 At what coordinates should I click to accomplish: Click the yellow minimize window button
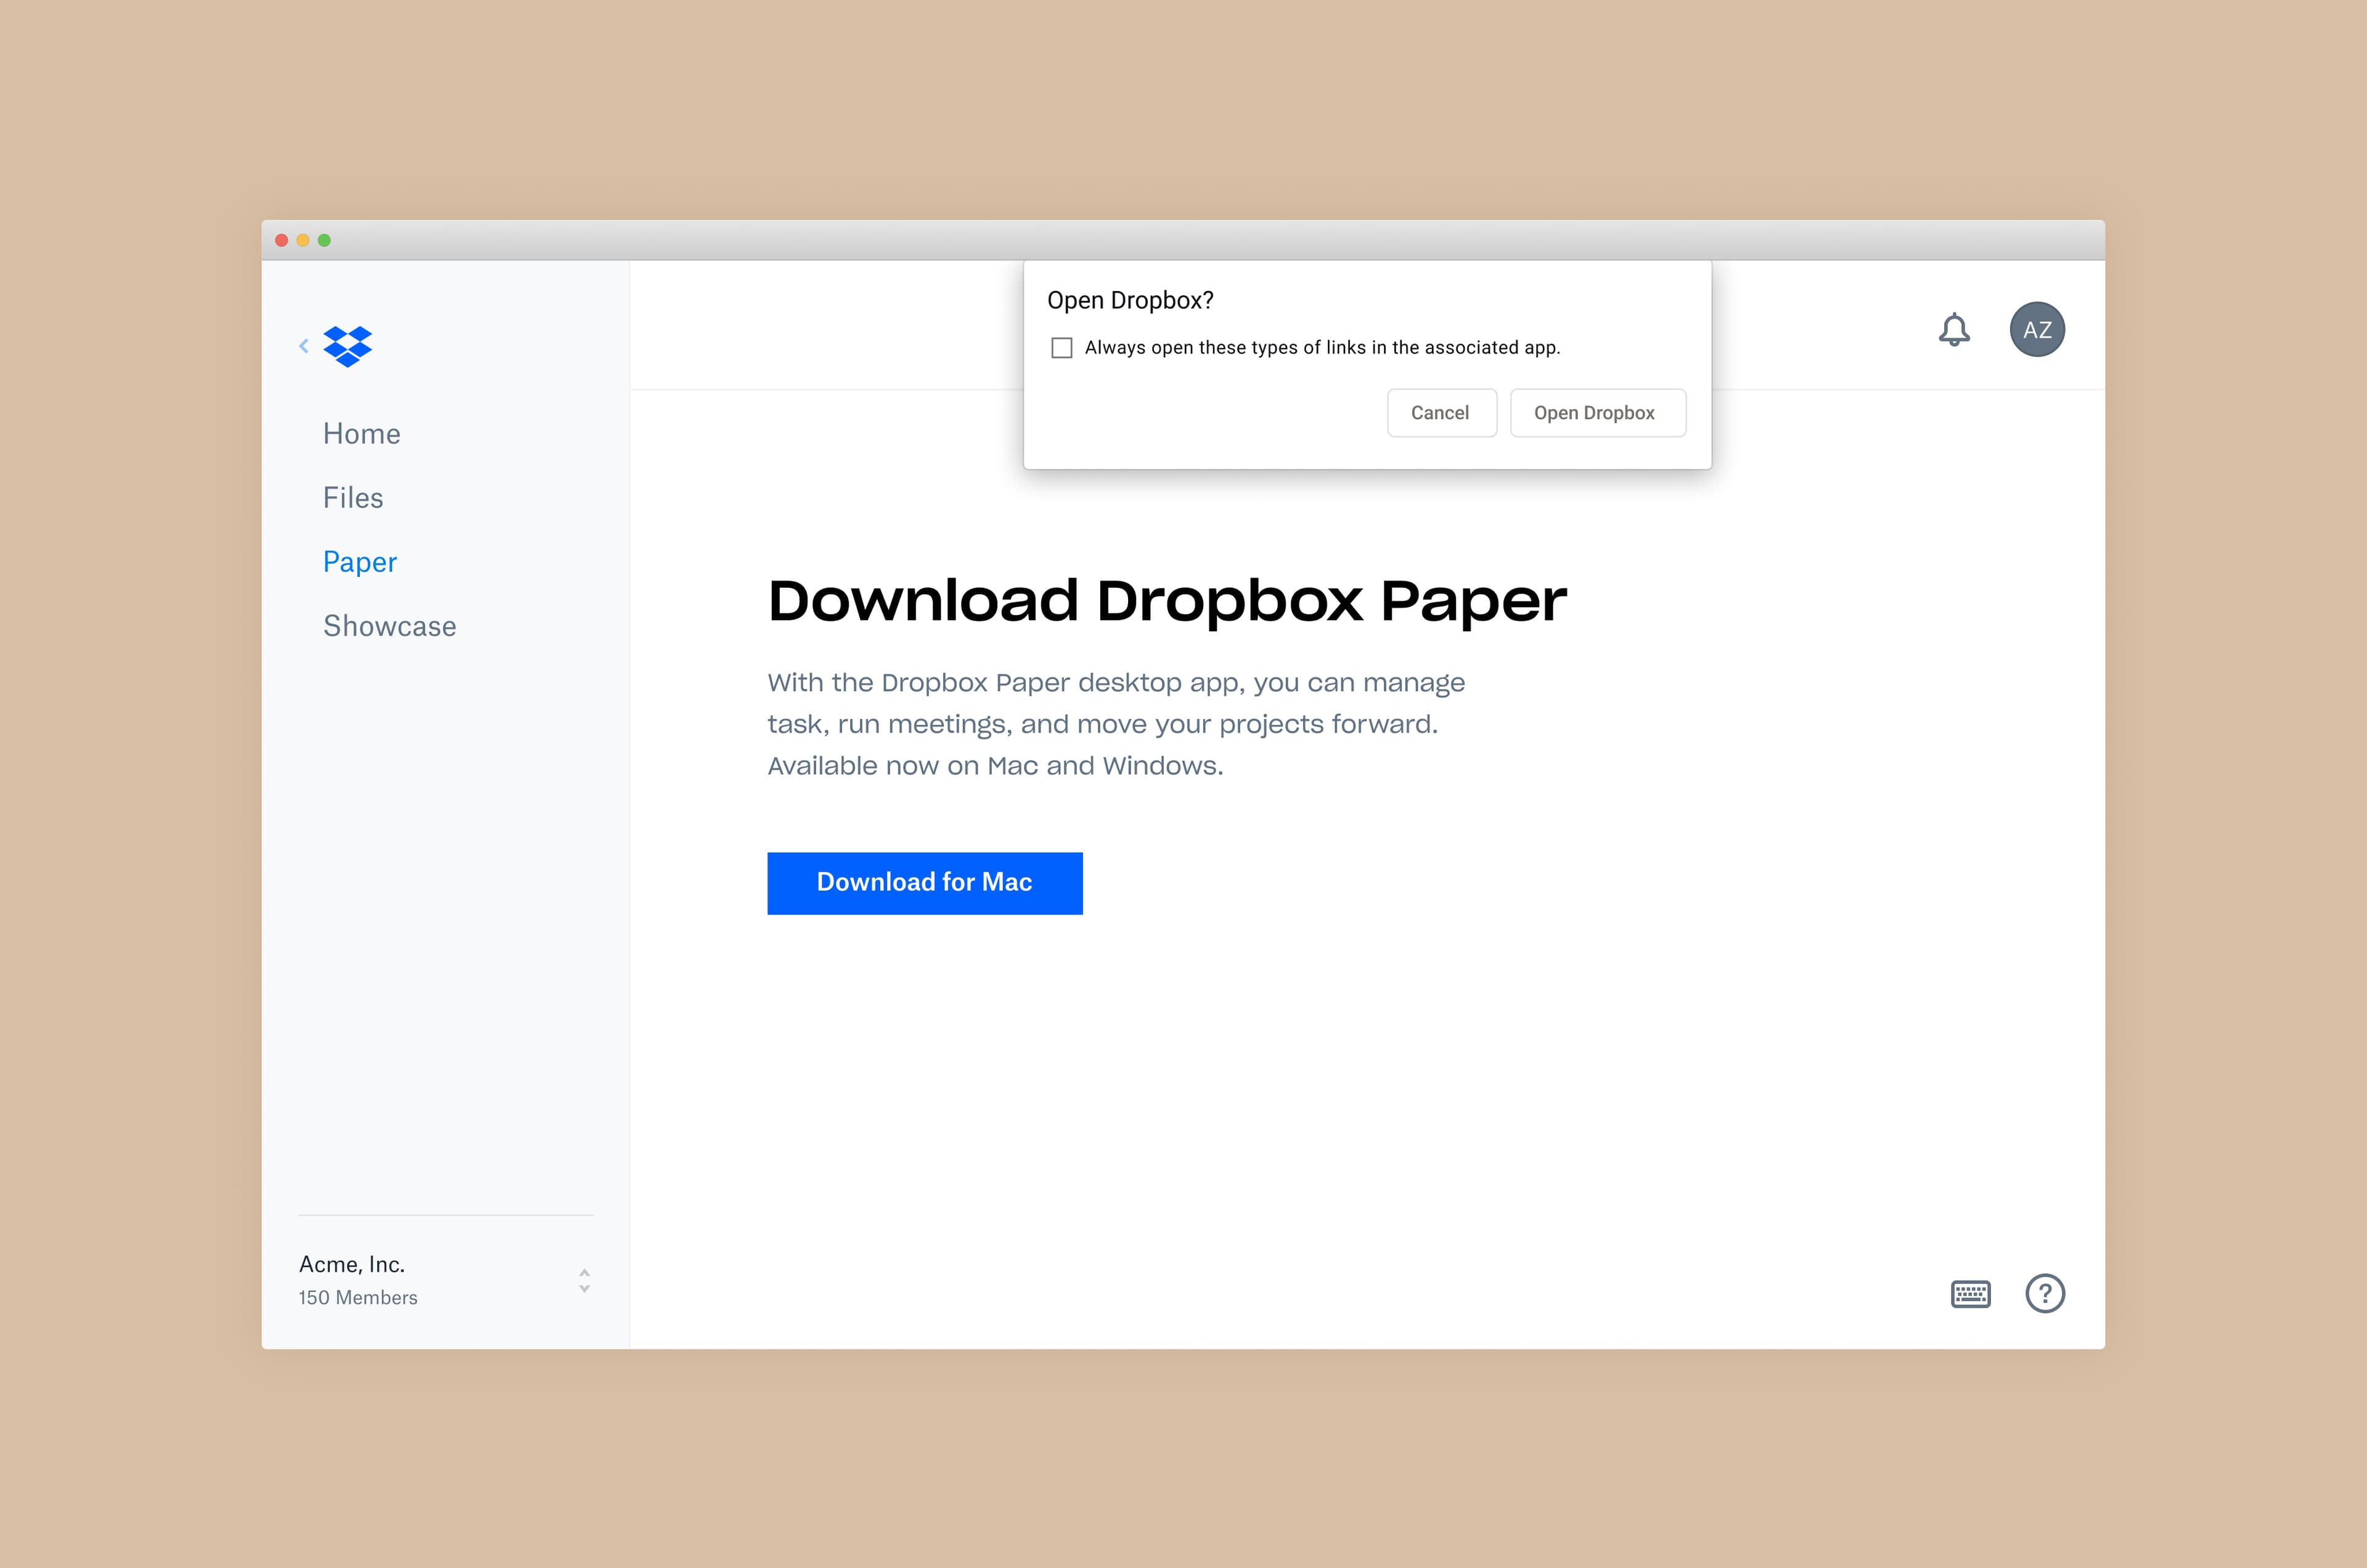303,240
